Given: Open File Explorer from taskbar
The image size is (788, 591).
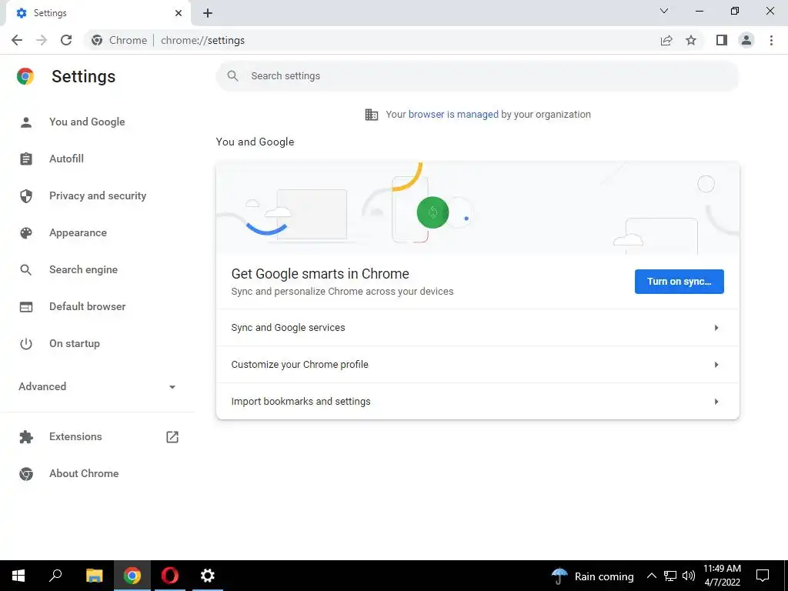Looking at the screenshot, I should click(x=94, y=576).
